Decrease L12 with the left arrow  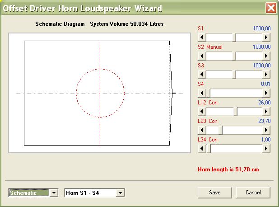[202, 112]
